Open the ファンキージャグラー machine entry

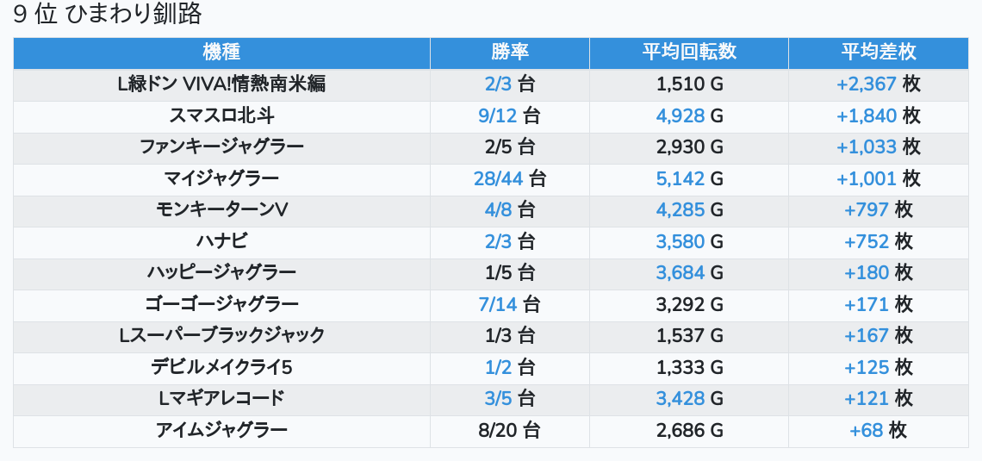coord(221,147)
